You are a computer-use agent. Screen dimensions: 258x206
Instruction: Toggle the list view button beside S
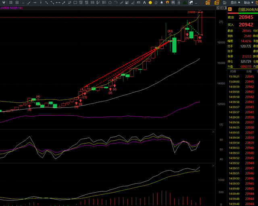tap(222, 8)
